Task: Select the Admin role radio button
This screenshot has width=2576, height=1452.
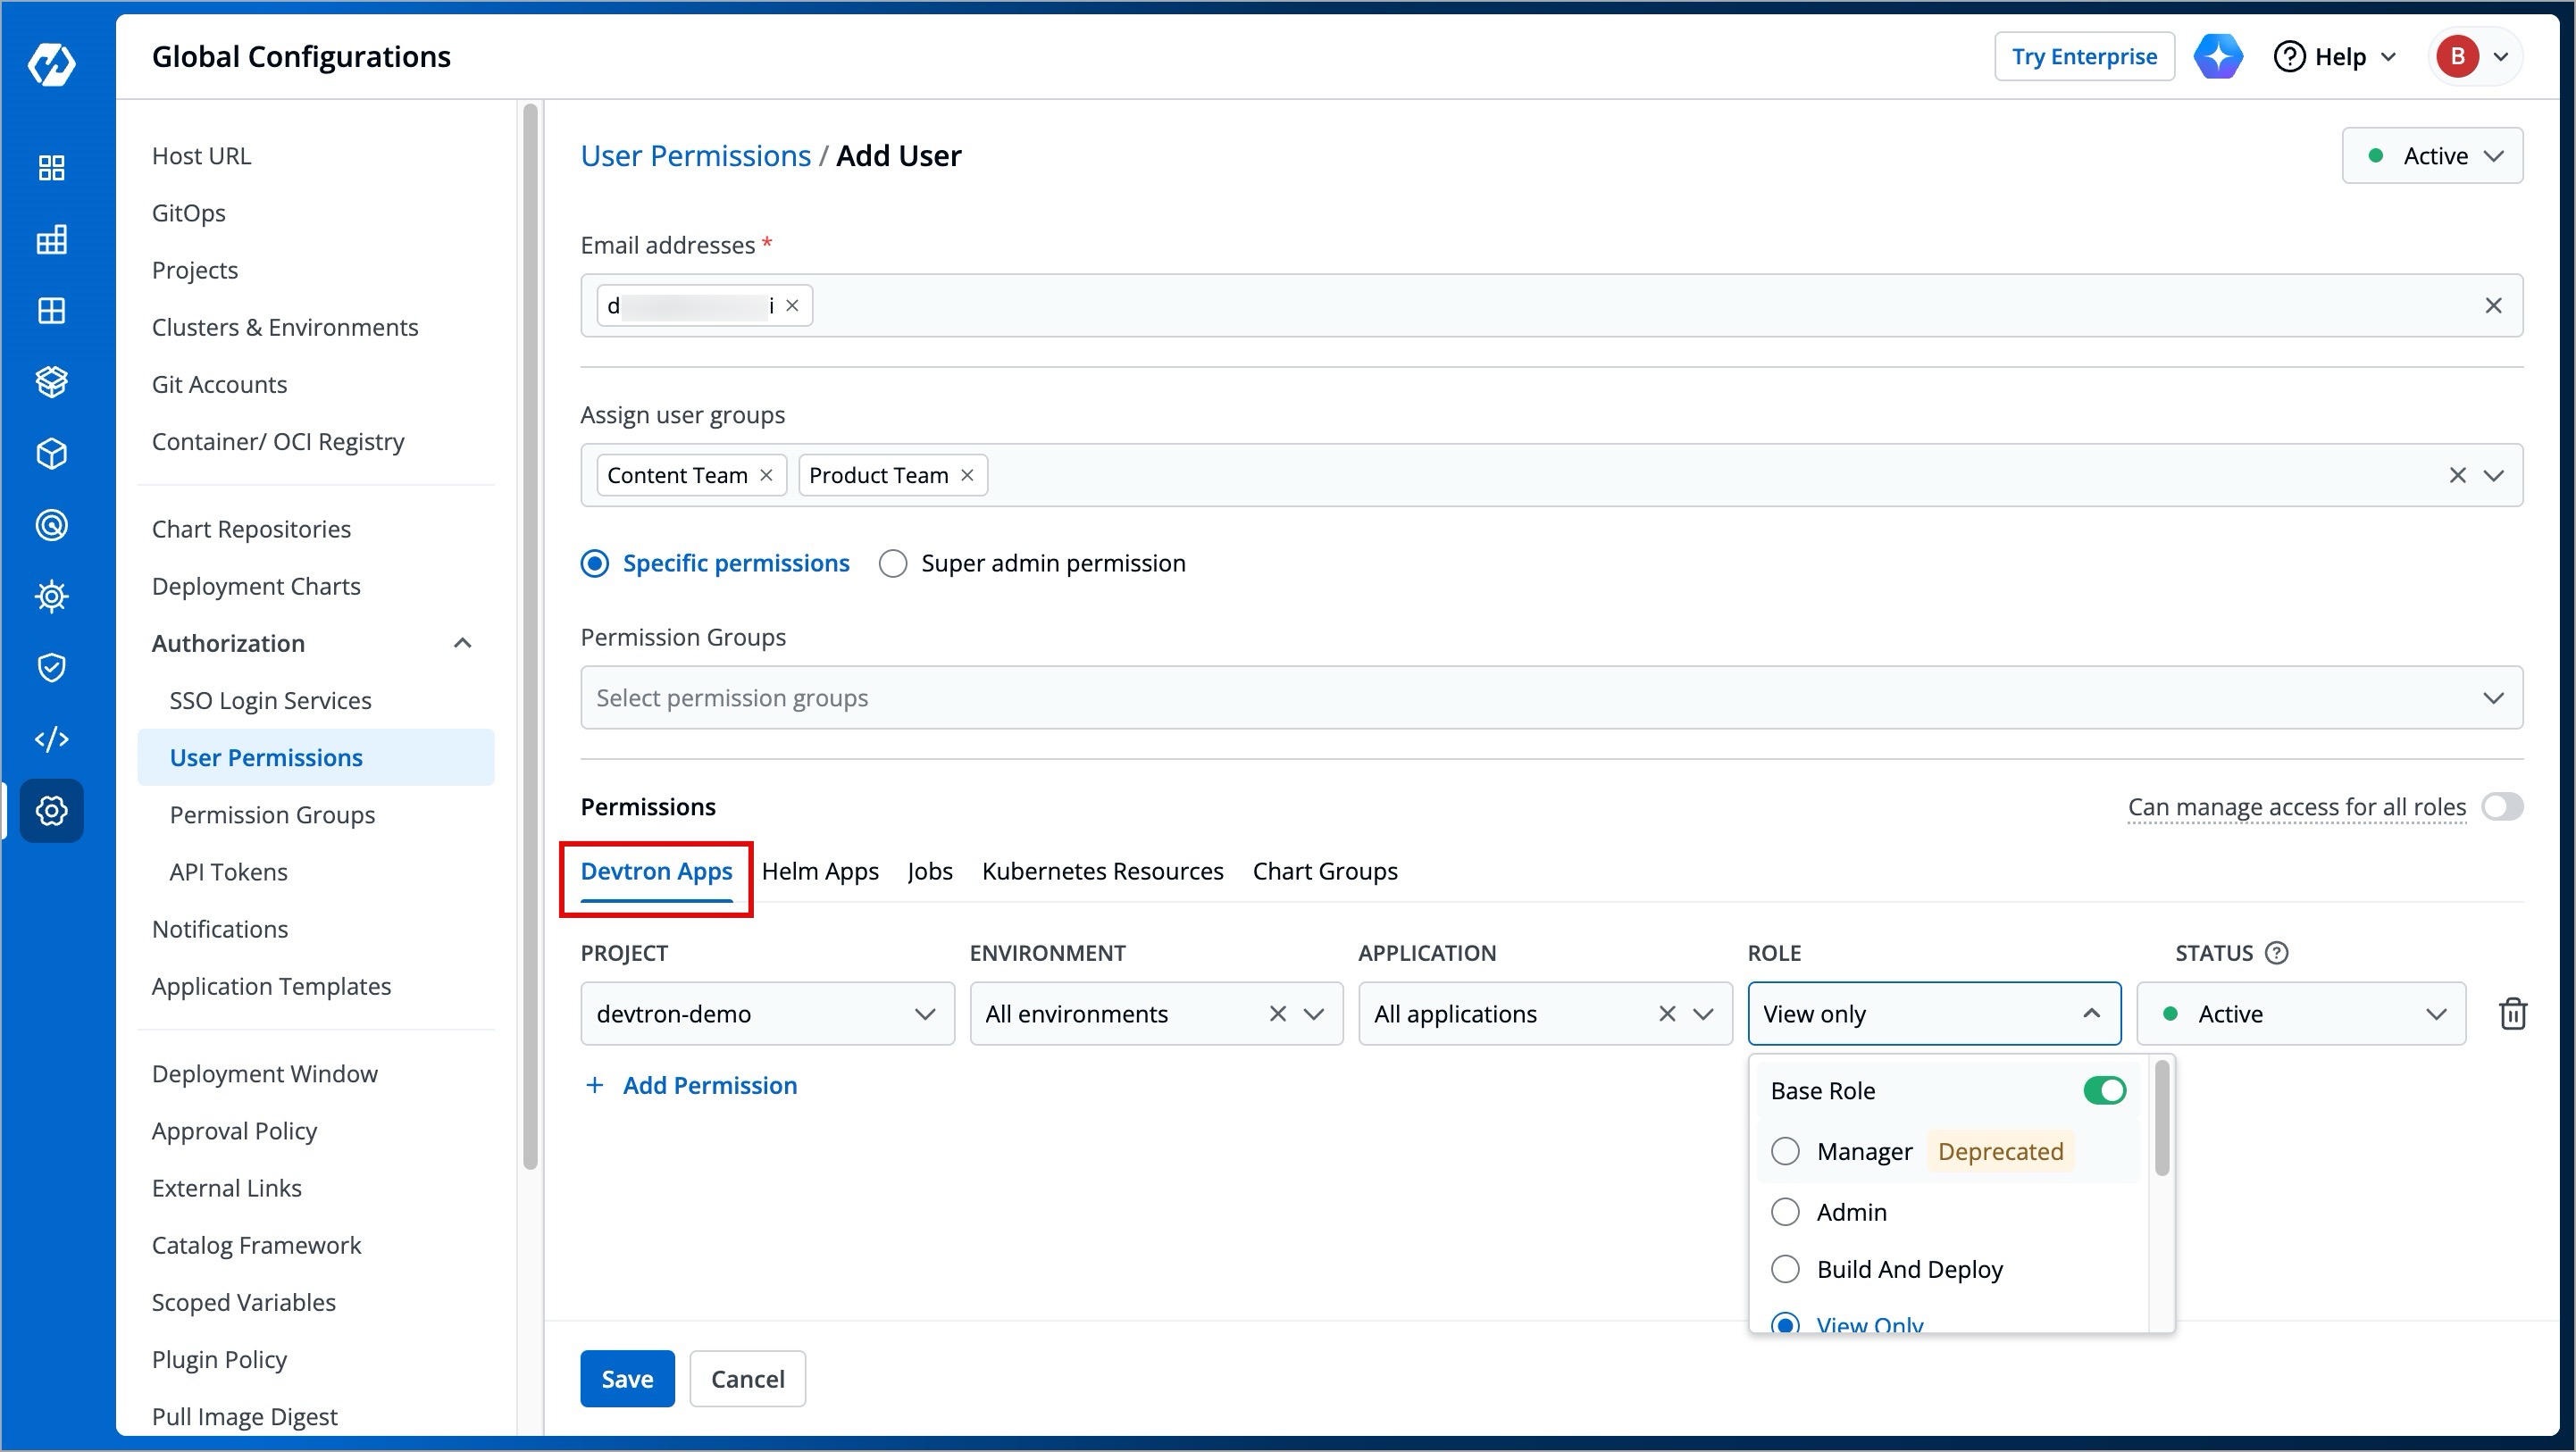Action: (x=1785, y=1213)
